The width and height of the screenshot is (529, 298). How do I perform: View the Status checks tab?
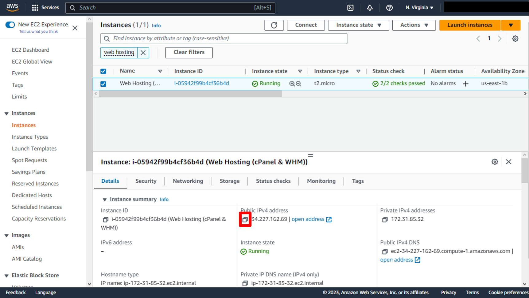click(273, 181)
